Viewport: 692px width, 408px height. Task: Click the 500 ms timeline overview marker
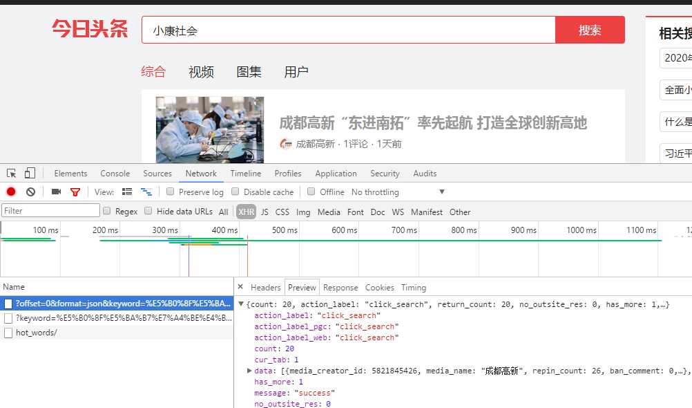[285, 230]
